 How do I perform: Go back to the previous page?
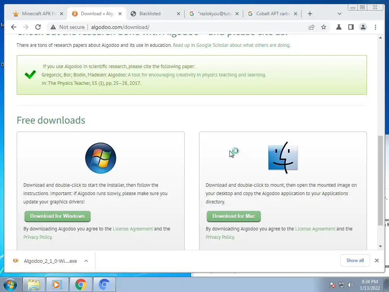click(14, 27)
